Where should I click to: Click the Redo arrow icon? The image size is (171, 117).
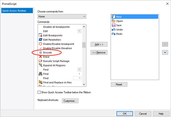pyautogui.click(x=114, y=34)
